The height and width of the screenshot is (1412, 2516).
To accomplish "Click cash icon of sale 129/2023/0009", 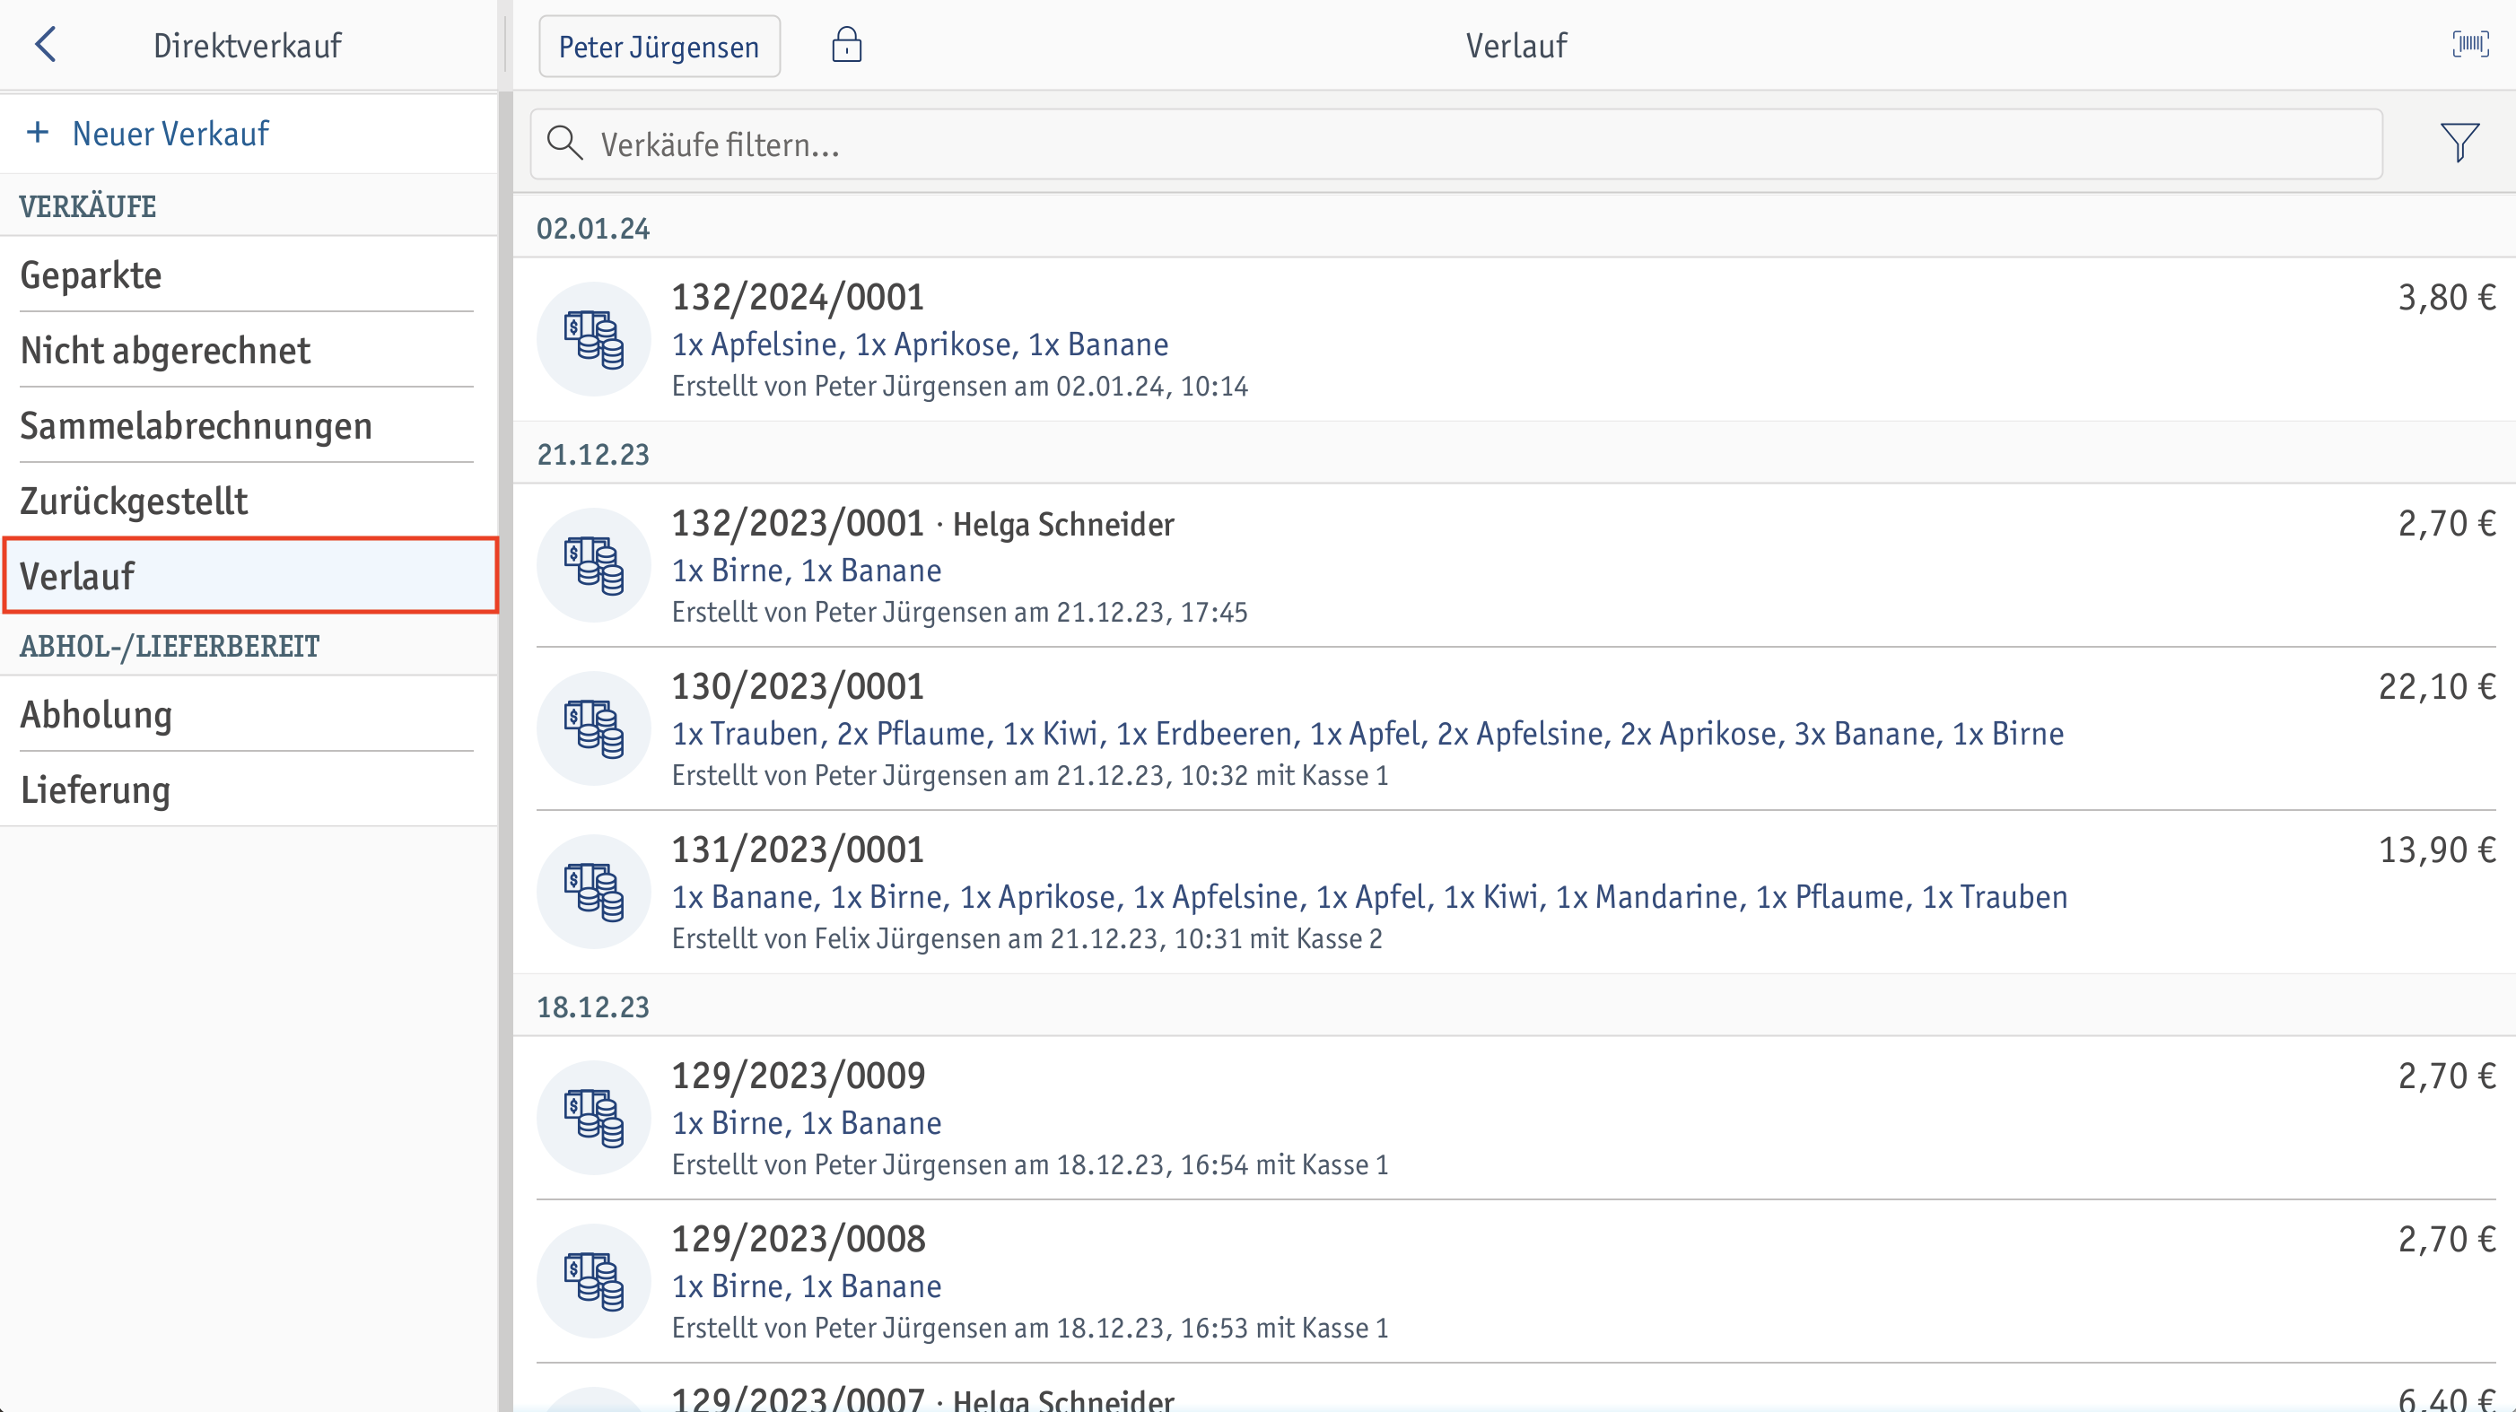I will tap(594, 1118).
